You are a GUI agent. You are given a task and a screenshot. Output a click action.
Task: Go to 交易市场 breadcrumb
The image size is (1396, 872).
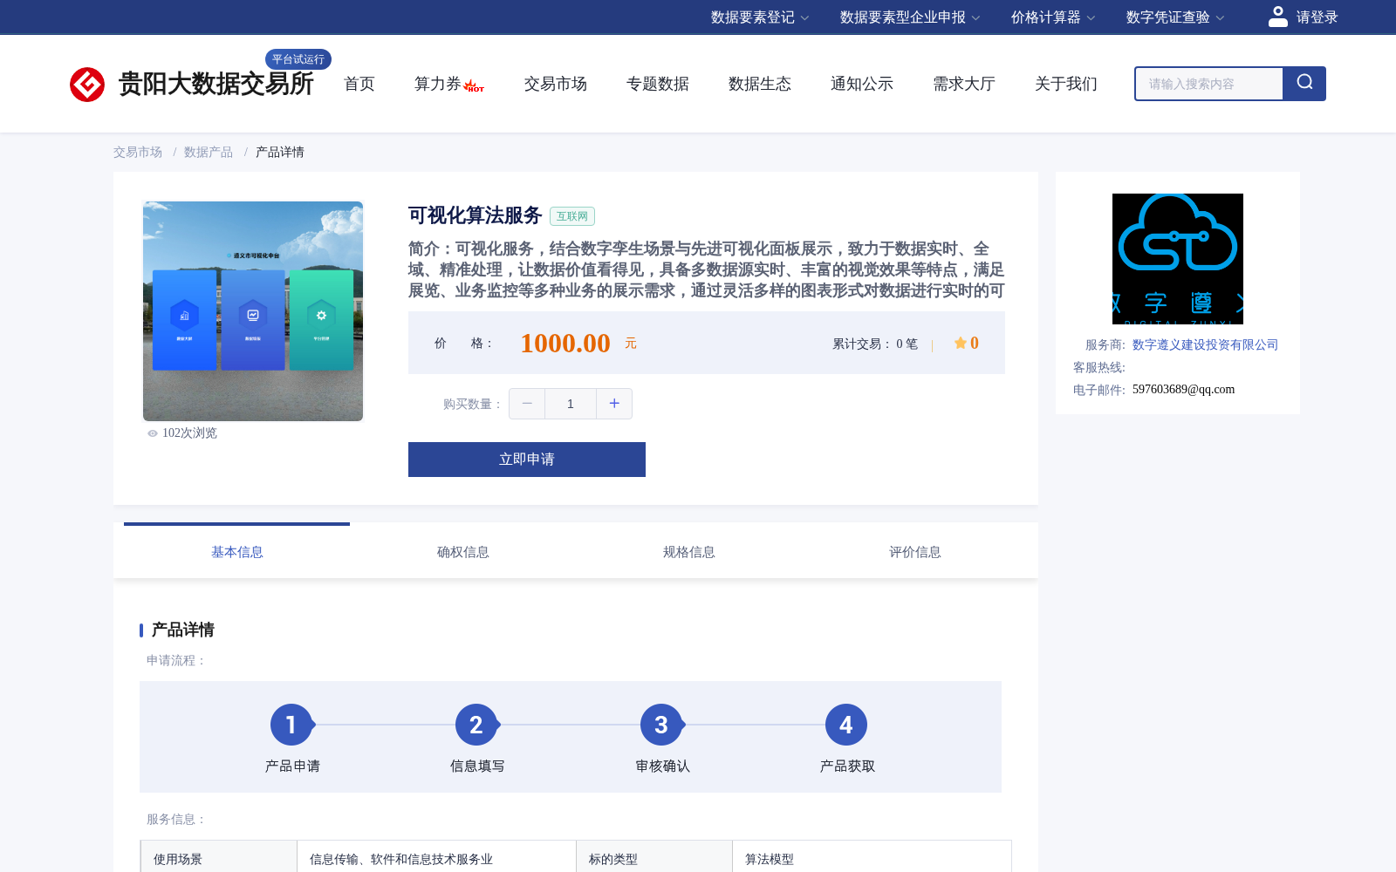[x=138, y=153]
